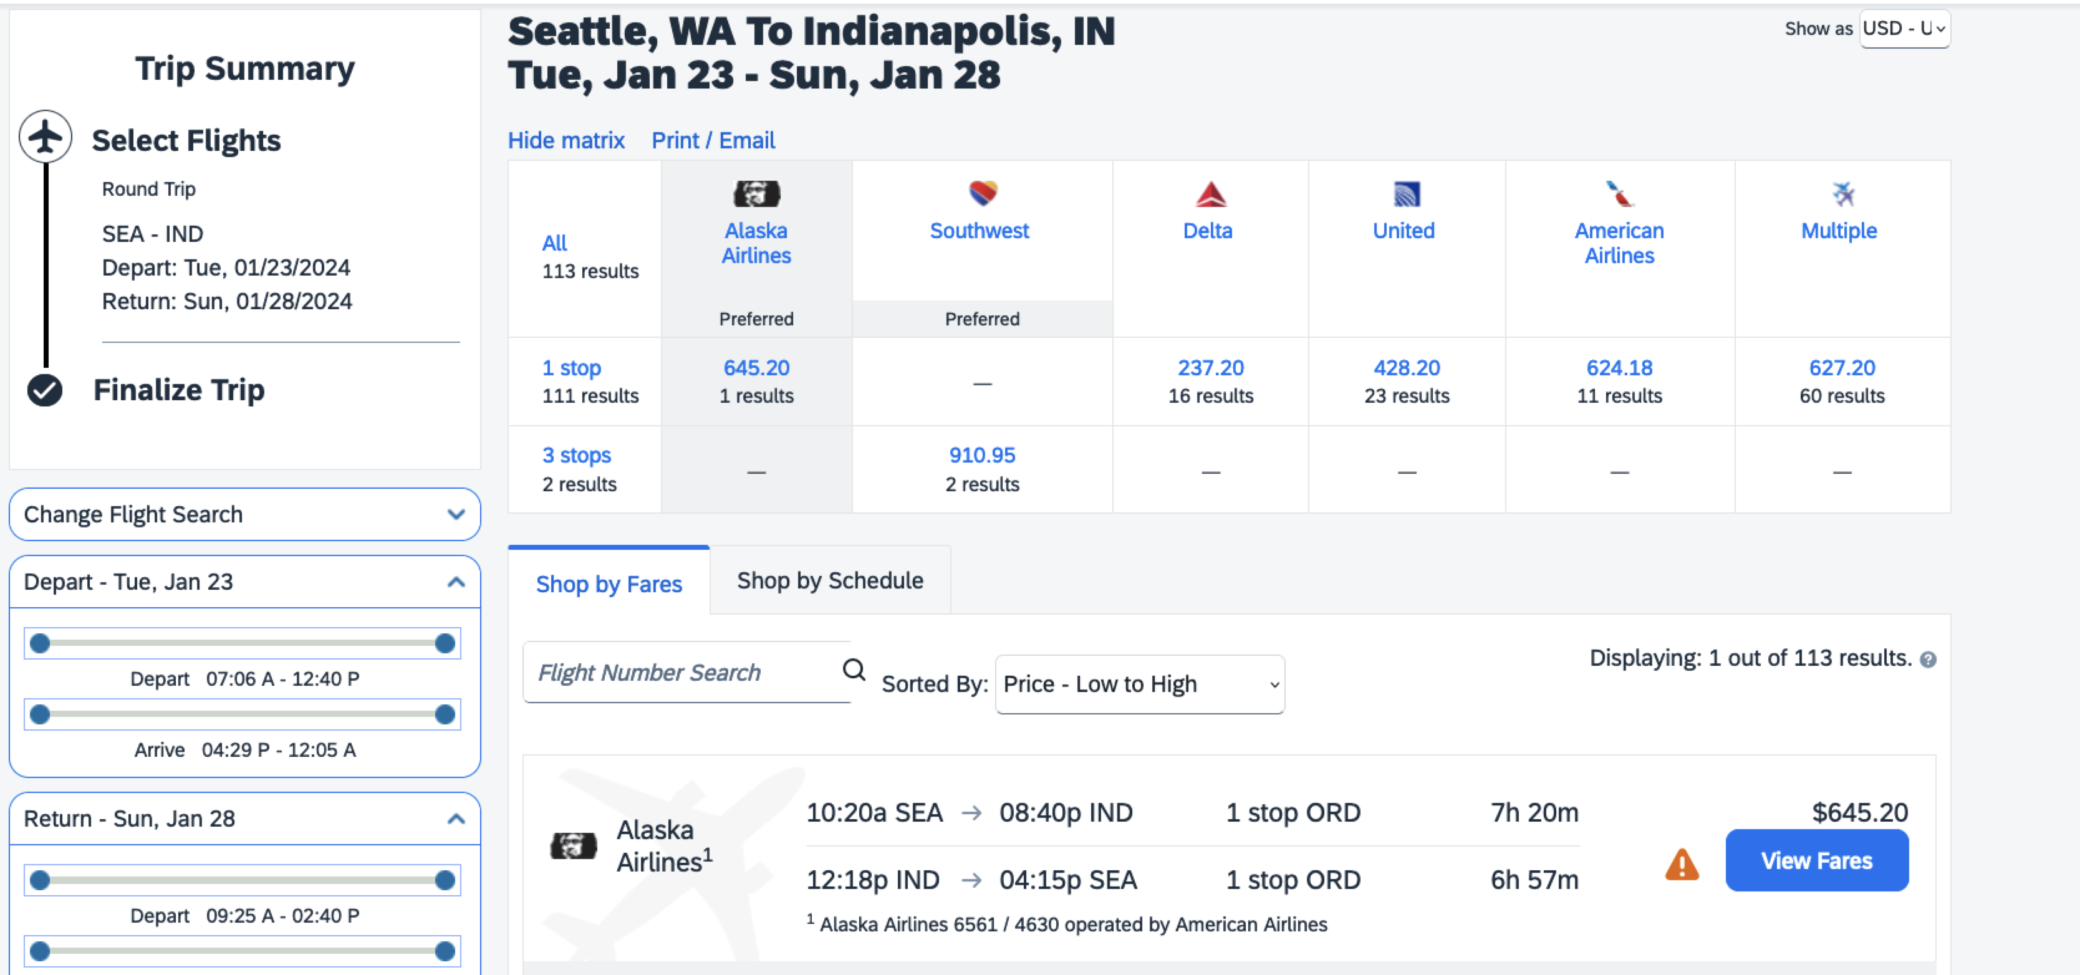Image resolution: width=2080 pixels, height=975 pixels.
Task: Click the View Fares button
Action: 1817,860
